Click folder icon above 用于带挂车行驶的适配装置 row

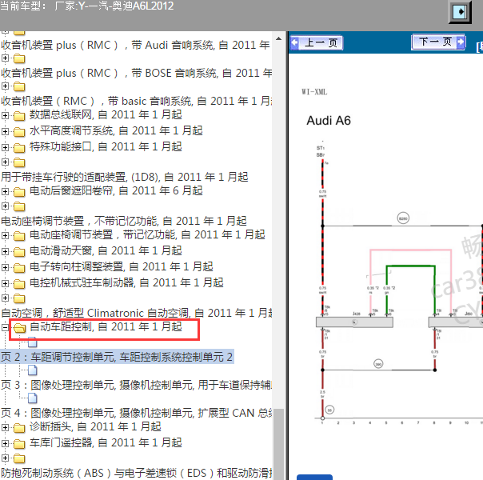pyautogui.click(x=19, y=162)
